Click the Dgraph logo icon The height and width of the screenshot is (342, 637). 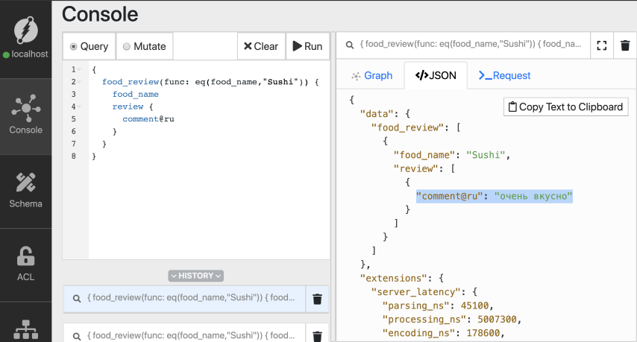(x=25, y=29)
